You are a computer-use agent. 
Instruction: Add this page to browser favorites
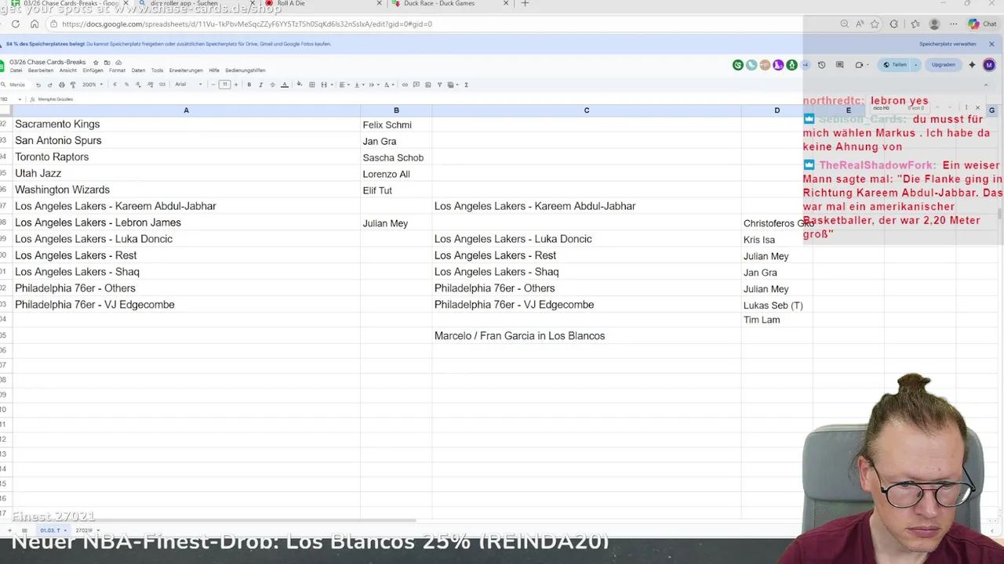pos(875,23)
